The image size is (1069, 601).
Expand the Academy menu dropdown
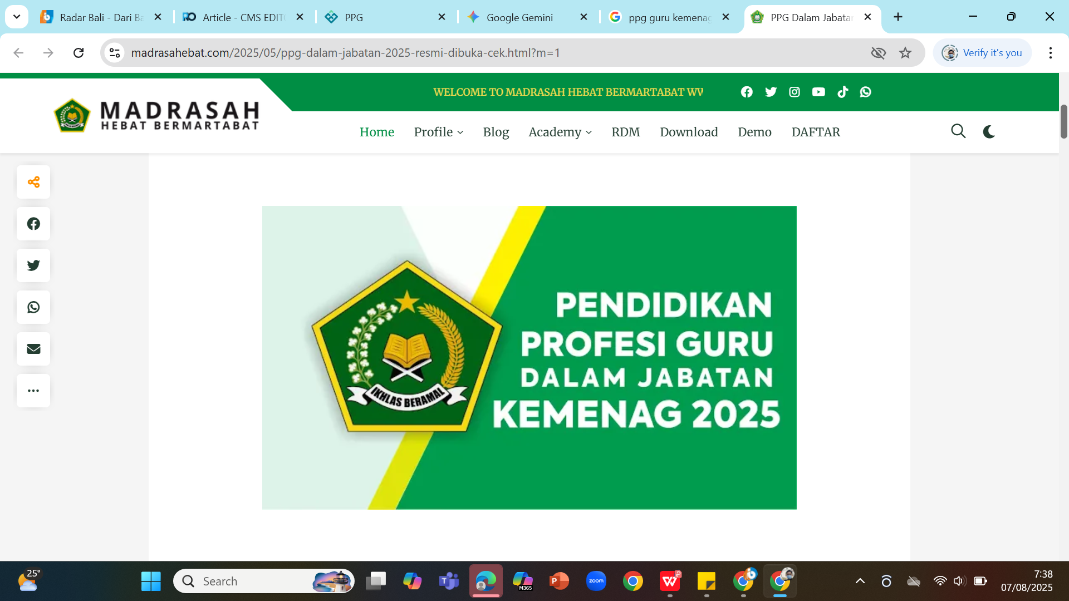click(x=560, y=132)
